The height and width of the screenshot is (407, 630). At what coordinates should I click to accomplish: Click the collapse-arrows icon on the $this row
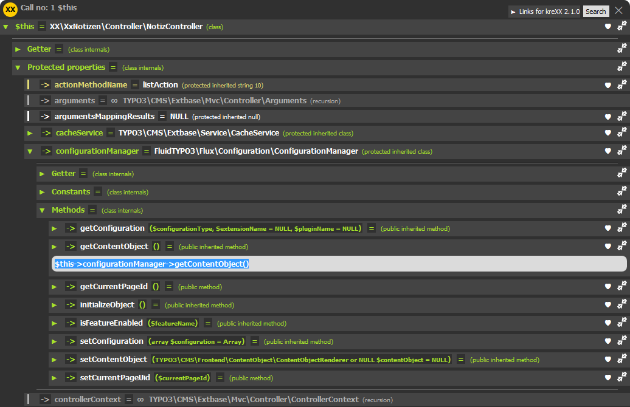(621, 26)
